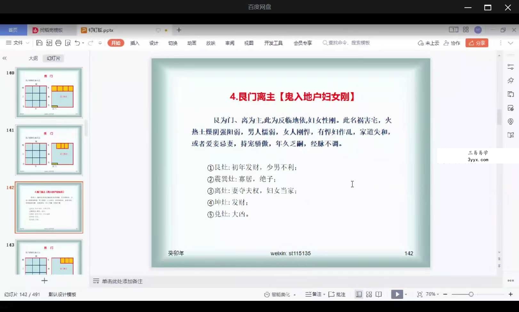Viewport: 519px width, 312px height.
Task: Click the Print icon in the toolbar
Action: pos(58,43)
